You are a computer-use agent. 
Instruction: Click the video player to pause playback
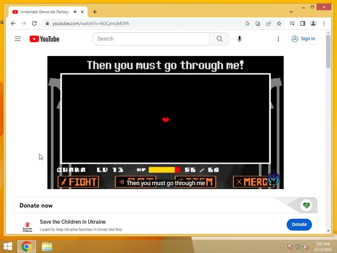[x=166, y=123]
